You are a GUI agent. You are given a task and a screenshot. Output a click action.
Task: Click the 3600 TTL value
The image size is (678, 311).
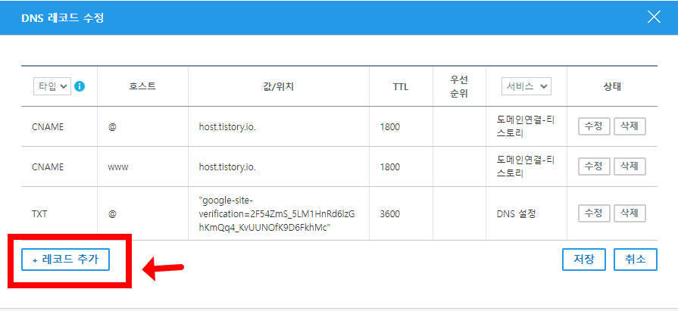pyautogui.click(x=389, y=214)
